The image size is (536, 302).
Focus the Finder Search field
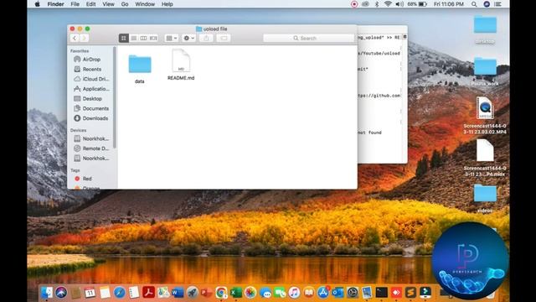tap(308, 38)
